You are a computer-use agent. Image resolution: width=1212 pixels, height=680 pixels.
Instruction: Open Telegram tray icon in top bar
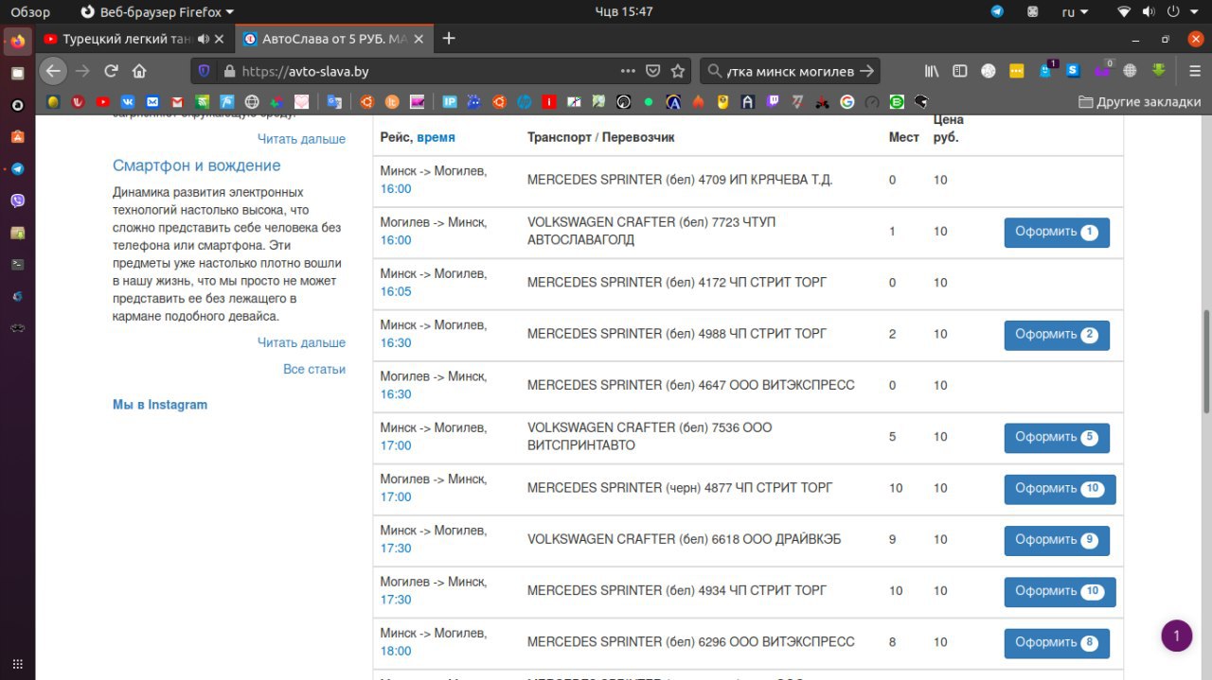point(997,11)
